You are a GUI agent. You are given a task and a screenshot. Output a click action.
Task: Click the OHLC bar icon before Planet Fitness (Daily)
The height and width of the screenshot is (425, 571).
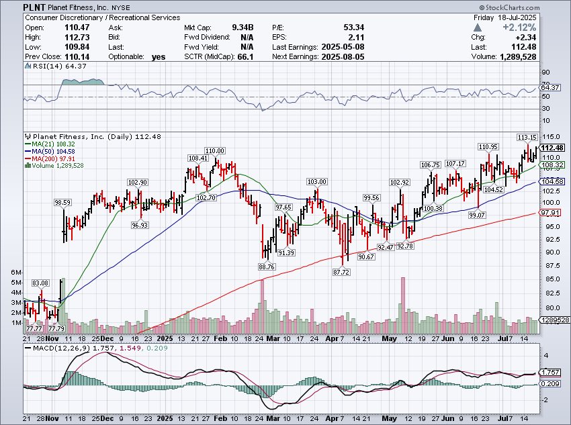pos(28,136)
